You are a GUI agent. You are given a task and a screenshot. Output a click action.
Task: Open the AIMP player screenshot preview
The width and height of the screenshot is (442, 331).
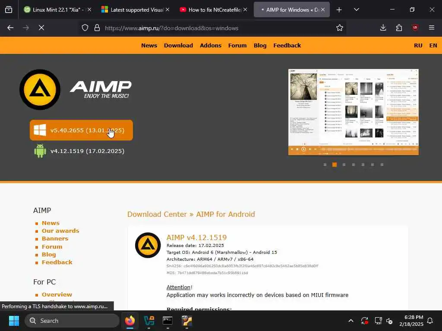tap(353, 112)
